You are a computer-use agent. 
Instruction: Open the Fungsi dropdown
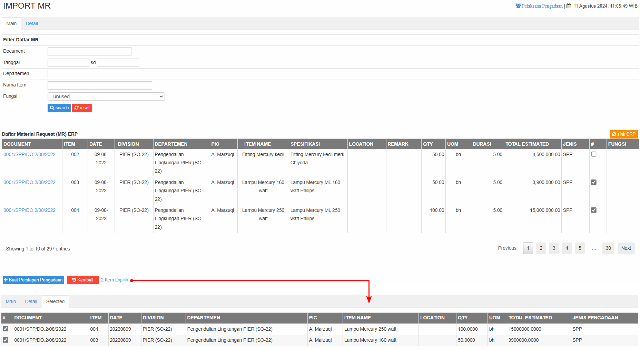(106, 96)
